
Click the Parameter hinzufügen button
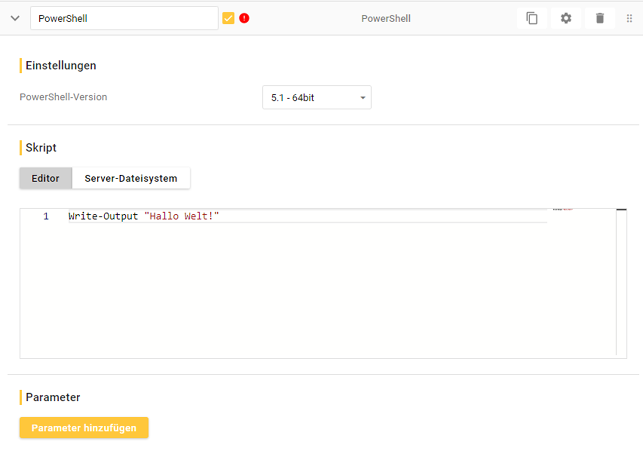point(84,428)
